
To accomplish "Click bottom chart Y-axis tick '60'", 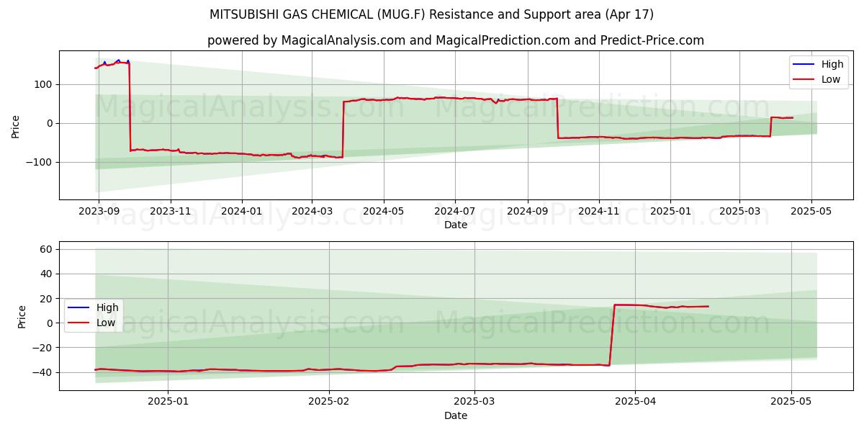I will 48,249.
